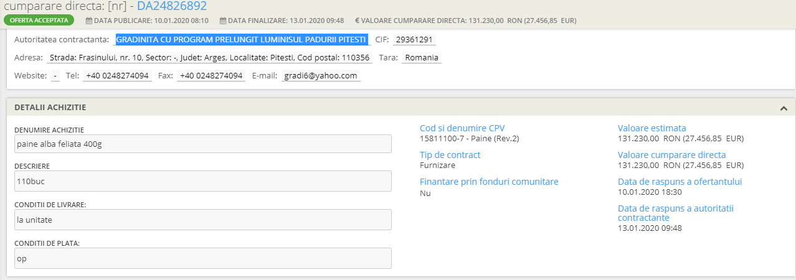
Task: Click the Valoare cumparare directa blue label
Action: (671, 155)
